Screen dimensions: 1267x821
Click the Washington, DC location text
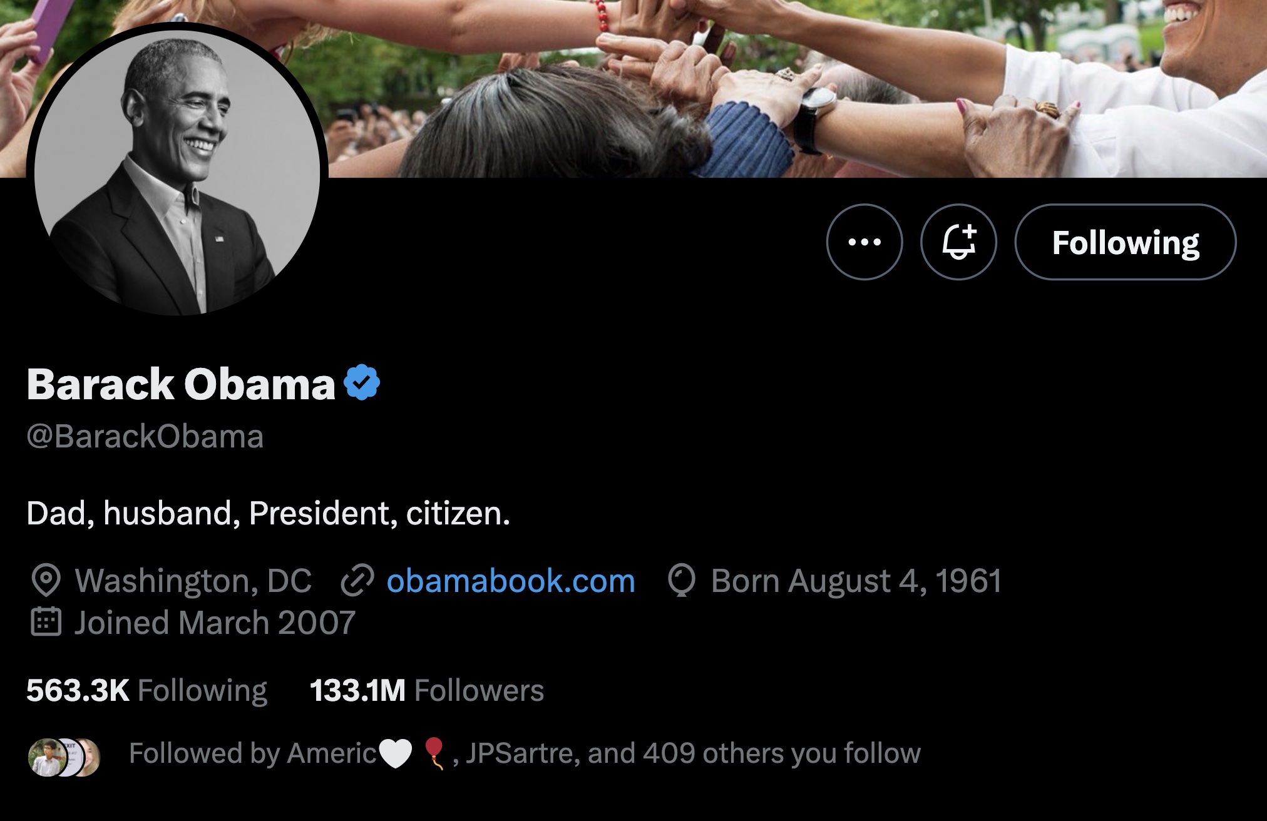pos(193,581)
